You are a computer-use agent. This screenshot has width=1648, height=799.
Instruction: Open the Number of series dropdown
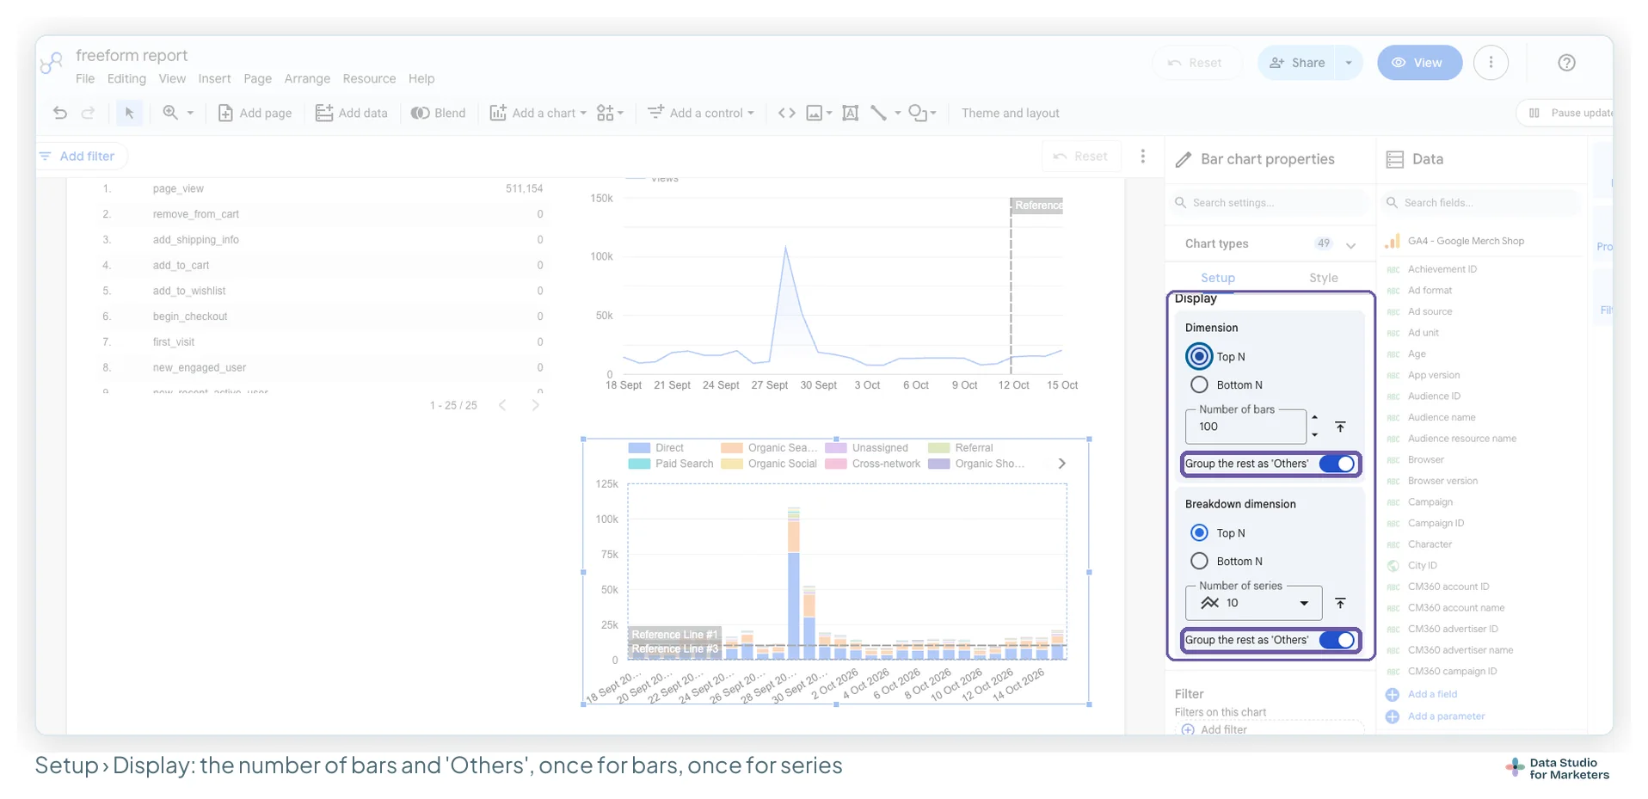(1253, 603)
